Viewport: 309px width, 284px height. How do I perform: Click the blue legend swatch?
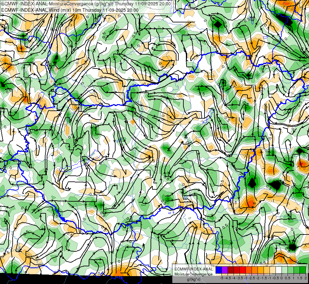[x=219, y=270]
